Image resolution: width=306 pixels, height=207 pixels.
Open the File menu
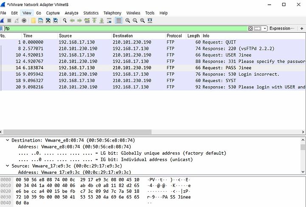tap(3, 13)
